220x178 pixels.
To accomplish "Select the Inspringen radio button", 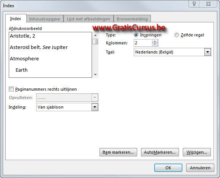I will (x=136, y=35).
